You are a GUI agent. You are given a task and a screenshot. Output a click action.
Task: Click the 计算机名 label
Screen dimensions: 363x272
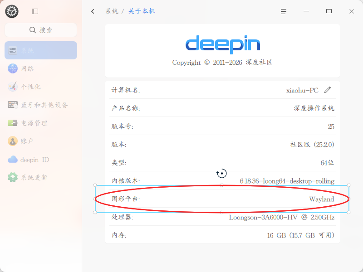coord(126,90)
